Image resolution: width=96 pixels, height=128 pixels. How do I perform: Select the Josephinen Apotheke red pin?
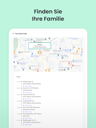(x=69, y=64)
